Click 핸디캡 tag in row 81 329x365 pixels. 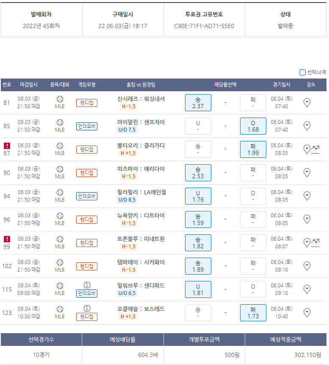pos(87,103)
